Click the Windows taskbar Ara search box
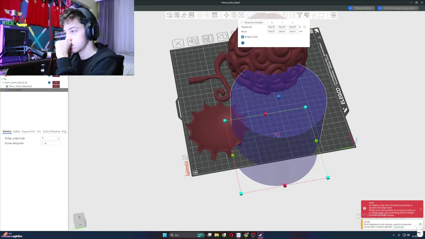The height and width of the screenshot is (239, 425). point(187,235)
